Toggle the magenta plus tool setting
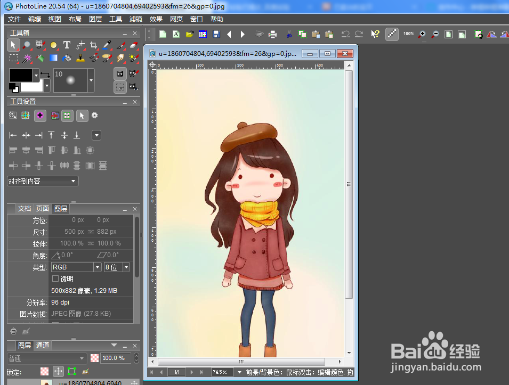This screenshot has height=385, width=509. point(40,116)
